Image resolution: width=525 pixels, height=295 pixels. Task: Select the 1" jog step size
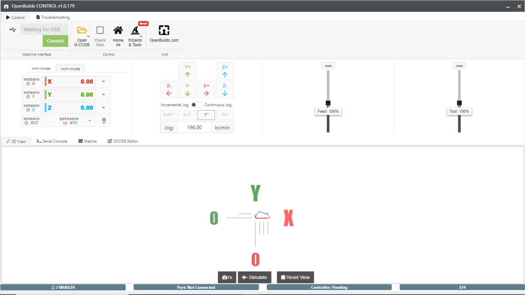(x=206, y=115)
